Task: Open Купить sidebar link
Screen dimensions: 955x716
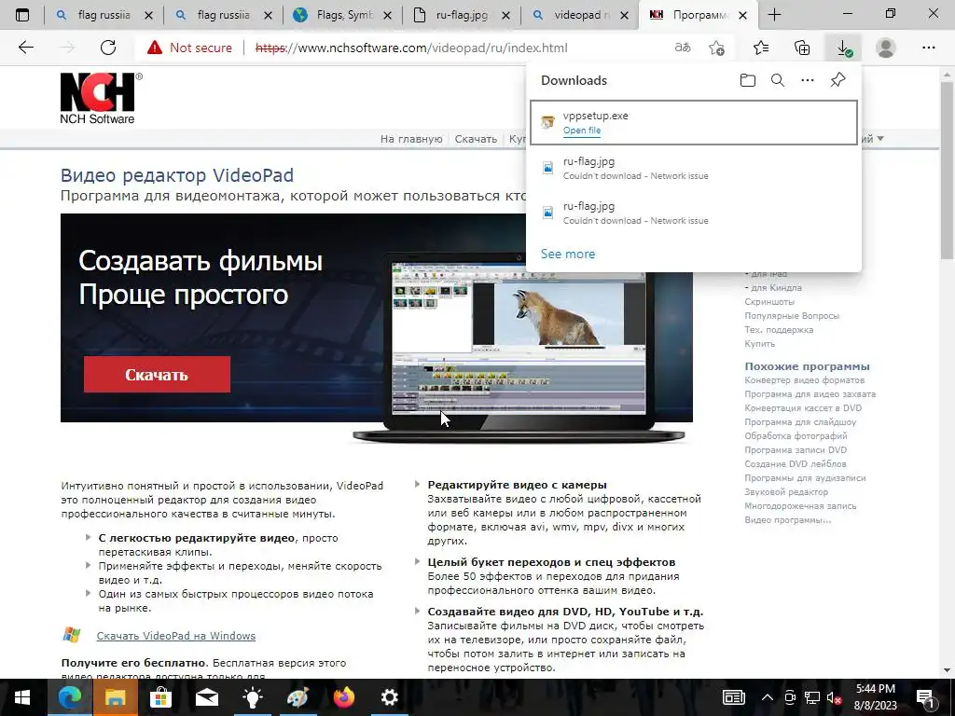Action: pos(759,343)
